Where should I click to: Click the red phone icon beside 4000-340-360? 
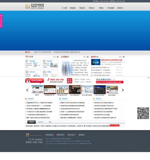tap(49, 79)
